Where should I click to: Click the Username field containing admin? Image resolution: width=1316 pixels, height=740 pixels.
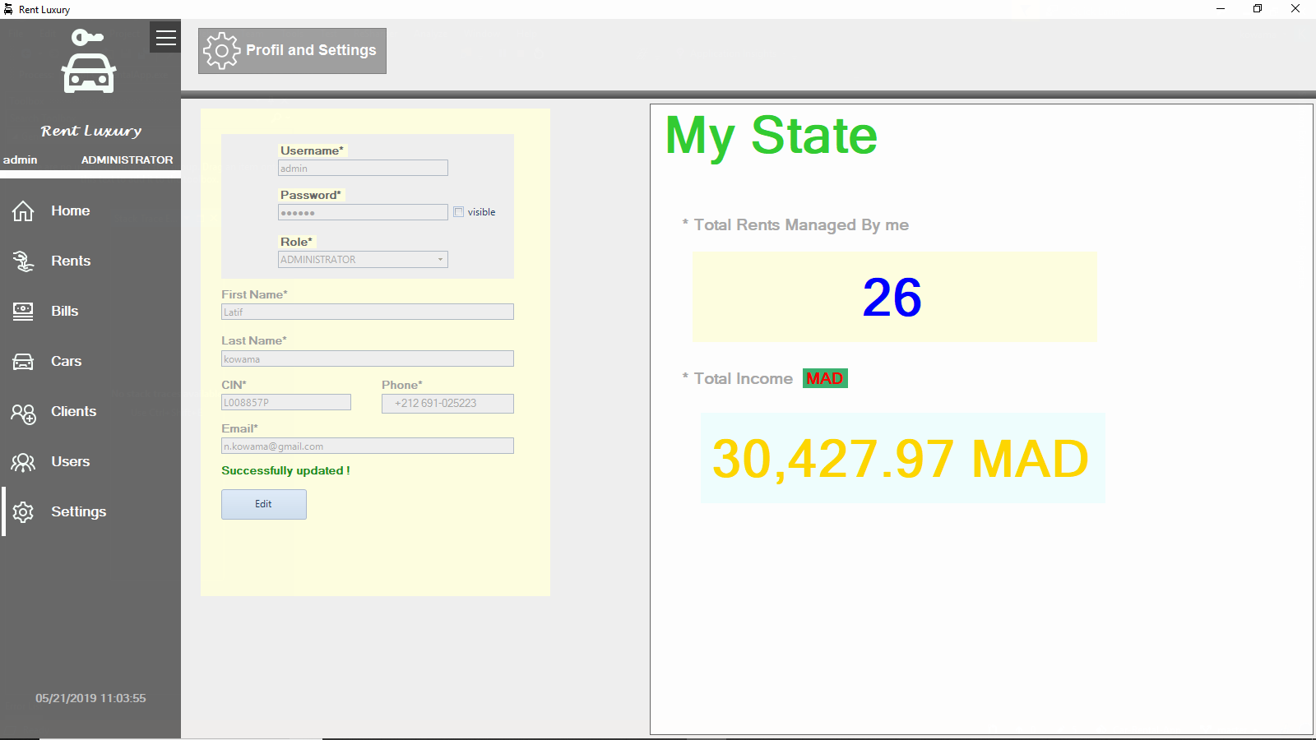point(363,169)
